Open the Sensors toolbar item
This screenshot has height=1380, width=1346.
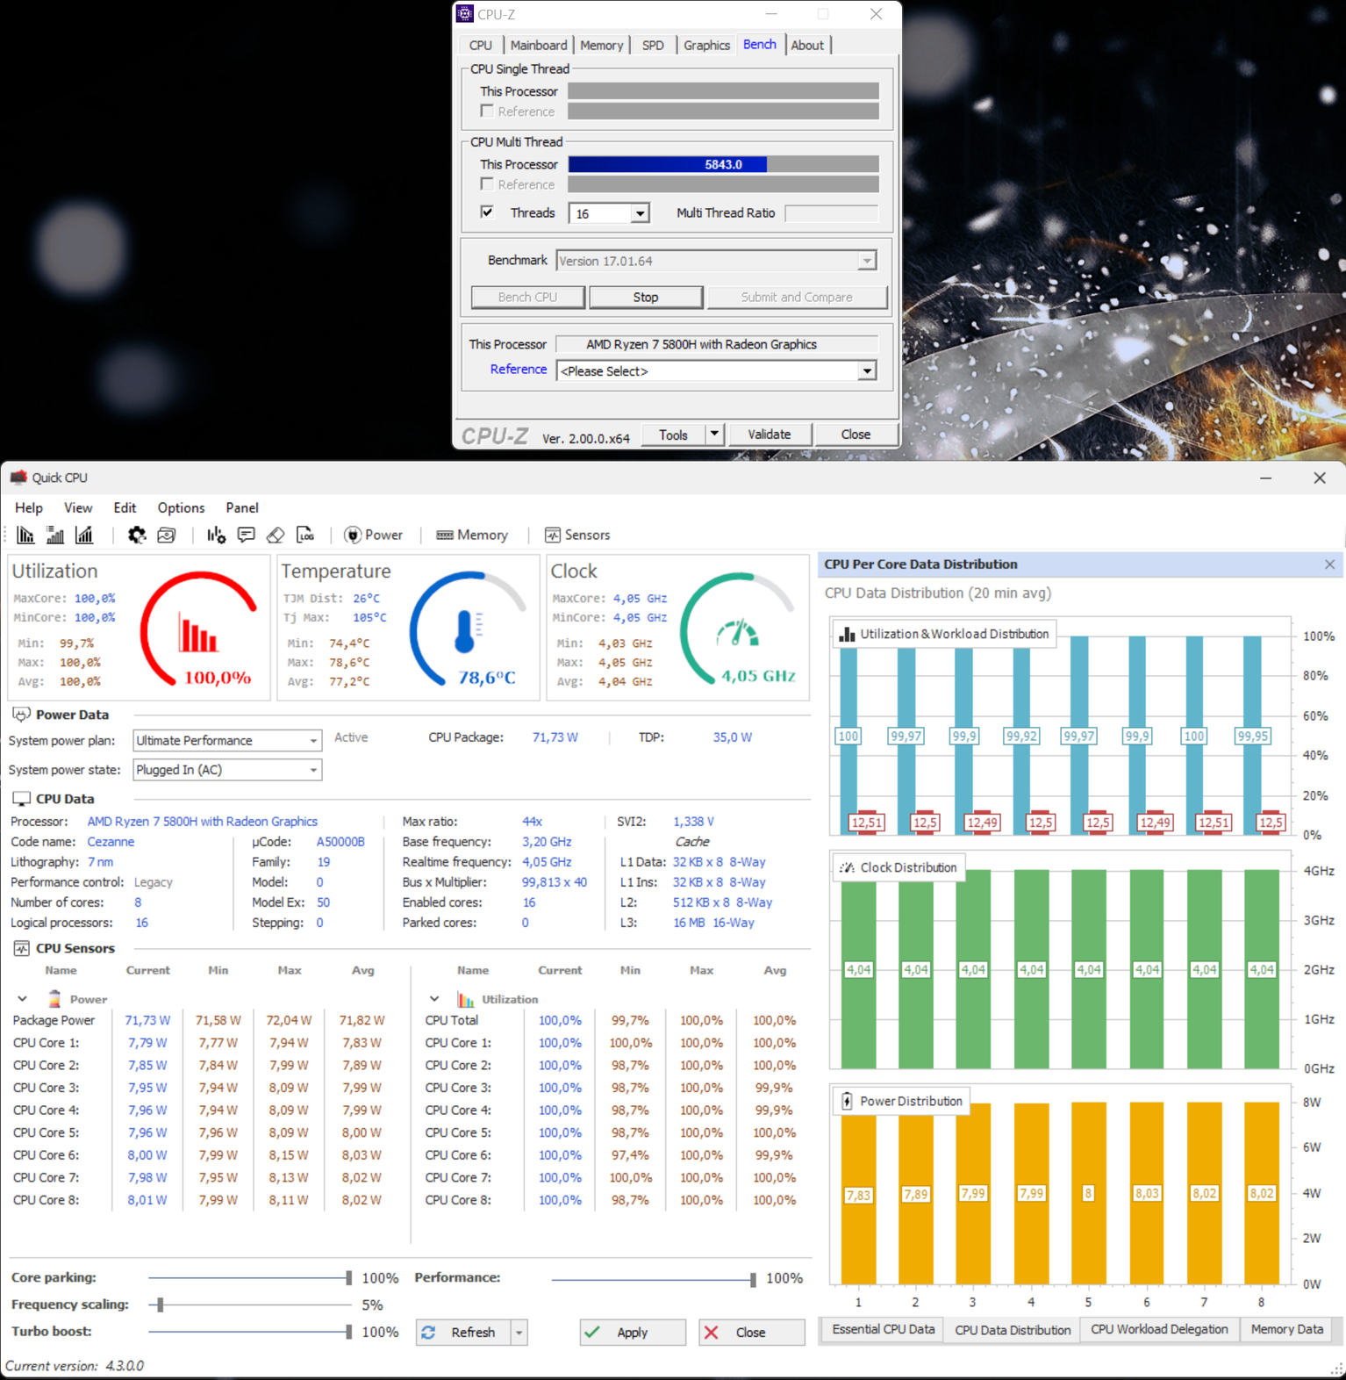(x=577, y=535)
